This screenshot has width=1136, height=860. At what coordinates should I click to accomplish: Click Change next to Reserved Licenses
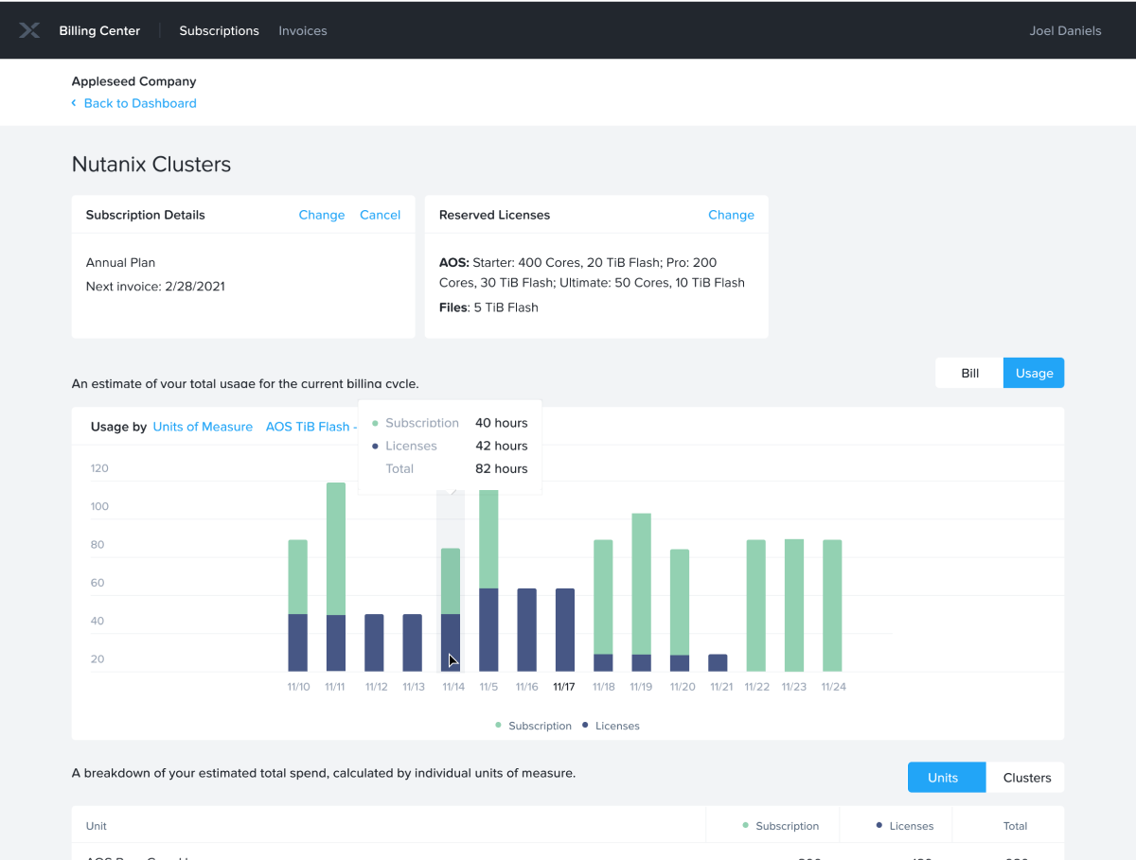(x=731, y=215)
